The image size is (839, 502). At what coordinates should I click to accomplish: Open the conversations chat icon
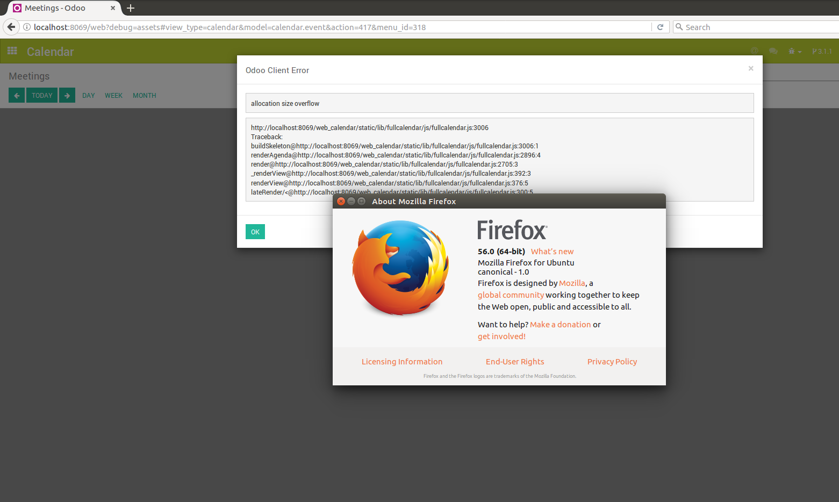(773, 51)
